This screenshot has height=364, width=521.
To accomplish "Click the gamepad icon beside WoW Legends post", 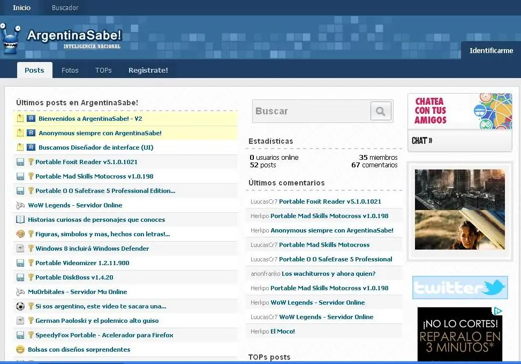I will click(x=20, y=205).
